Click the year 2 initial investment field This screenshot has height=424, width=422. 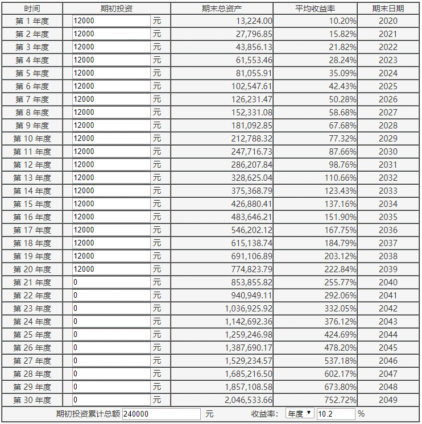pos(111,34)
